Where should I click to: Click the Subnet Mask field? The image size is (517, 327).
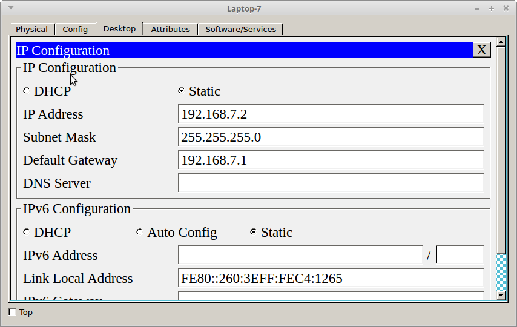[331, 137]
